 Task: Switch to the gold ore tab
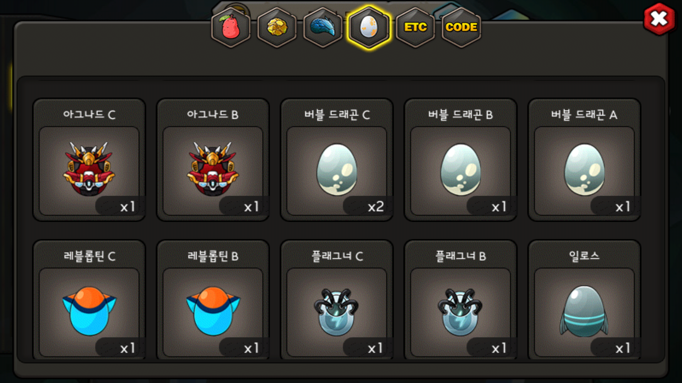(x=277, y=27)
